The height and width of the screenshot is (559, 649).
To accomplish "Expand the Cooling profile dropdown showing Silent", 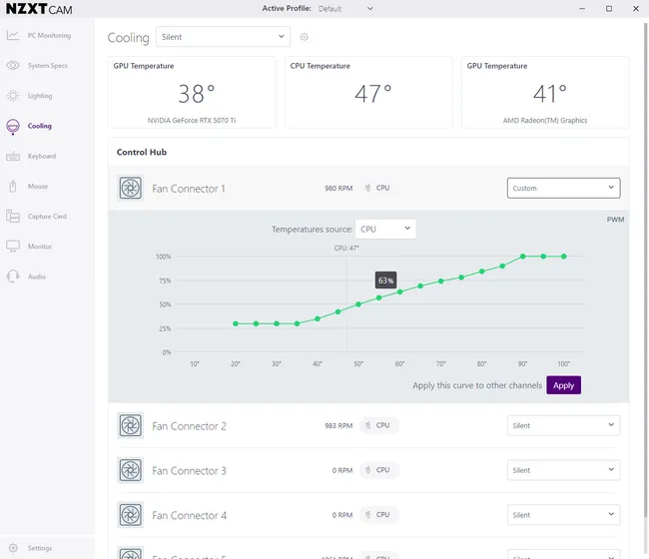I will click(x=223, y=37).
